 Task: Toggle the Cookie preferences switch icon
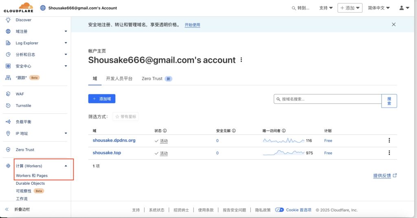[x=279, y=210]
